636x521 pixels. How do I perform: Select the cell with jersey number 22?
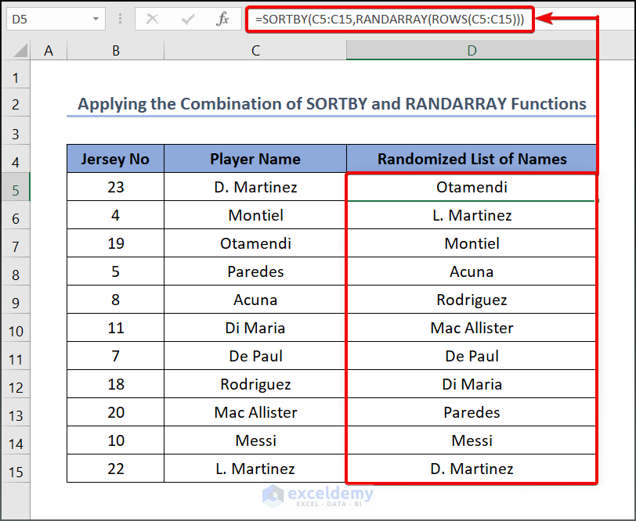pos(116,469)
